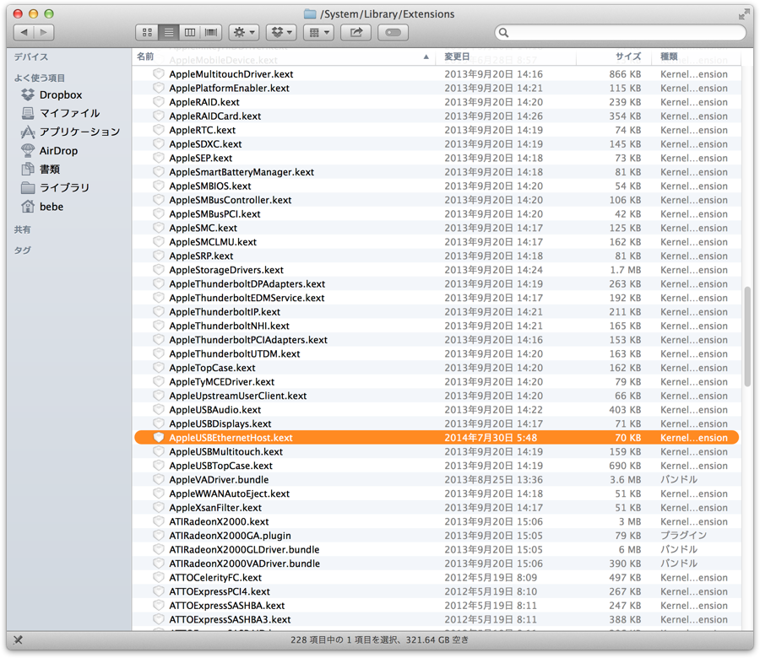The image size is (760, 658).
Task: Open the gear Action menu
Action: click(244, 32)
